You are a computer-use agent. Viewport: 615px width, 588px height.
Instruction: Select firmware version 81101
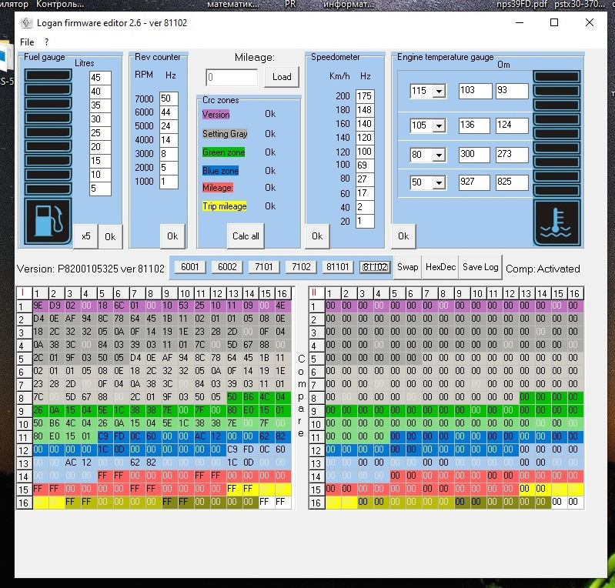click(338, 267)
